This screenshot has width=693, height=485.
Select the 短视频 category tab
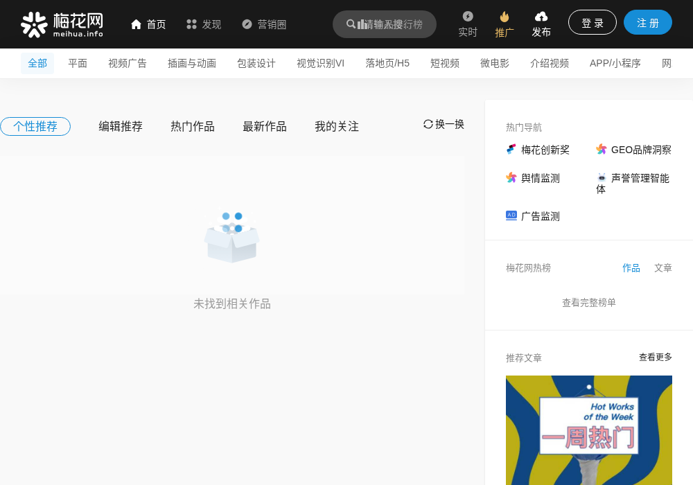[445, 63]
